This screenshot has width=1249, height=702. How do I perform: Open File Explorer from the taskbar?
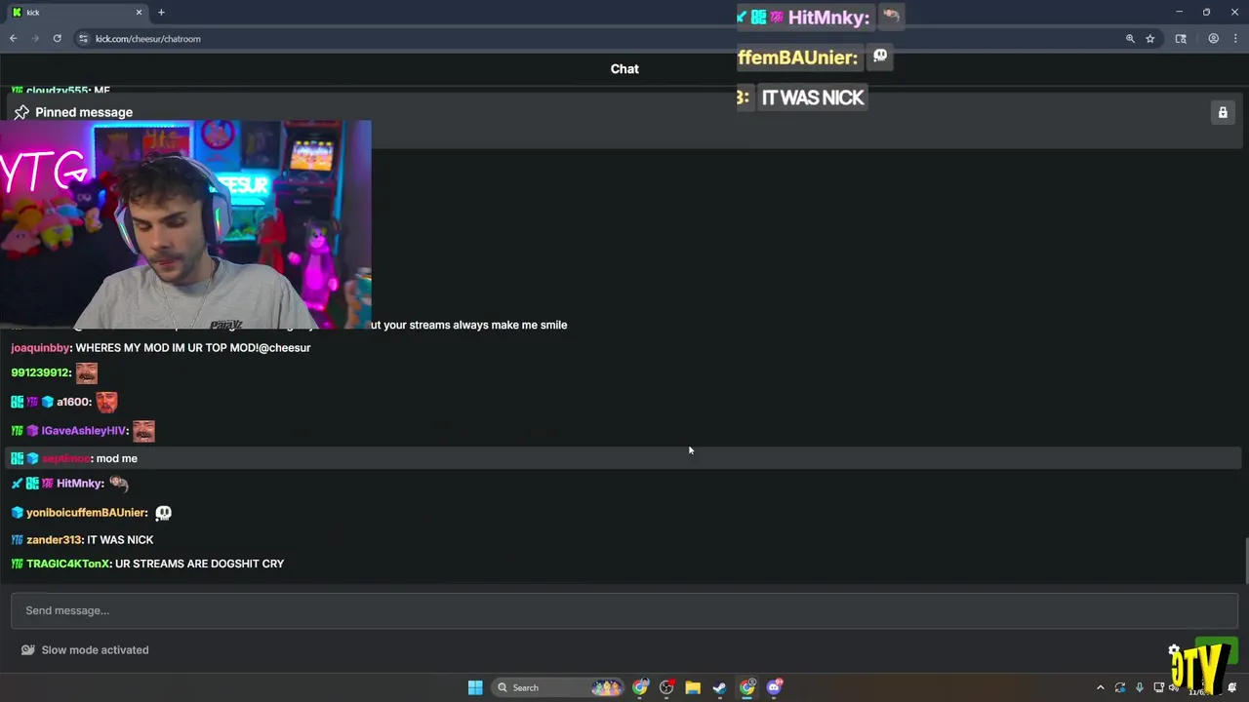(x=693, y=687)
